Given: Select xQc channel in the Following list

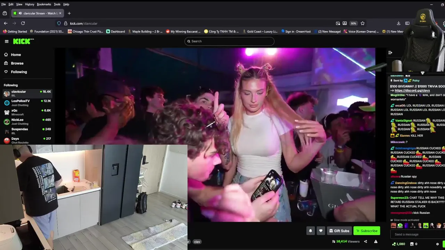Looking at the screenshot, I should [x=27, y=112].
